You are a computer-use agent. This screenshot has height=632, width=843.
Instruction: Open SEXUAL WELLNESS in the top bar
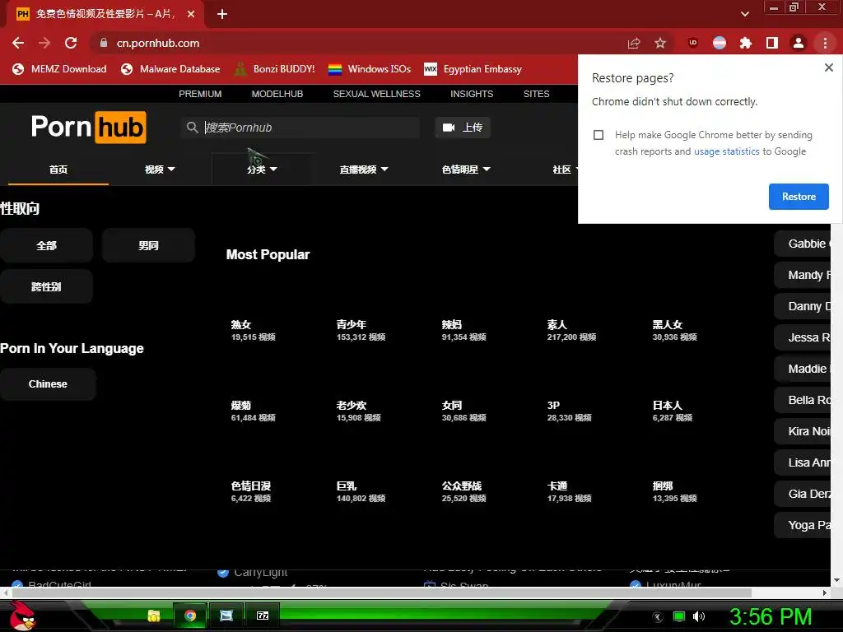[376, 94]
